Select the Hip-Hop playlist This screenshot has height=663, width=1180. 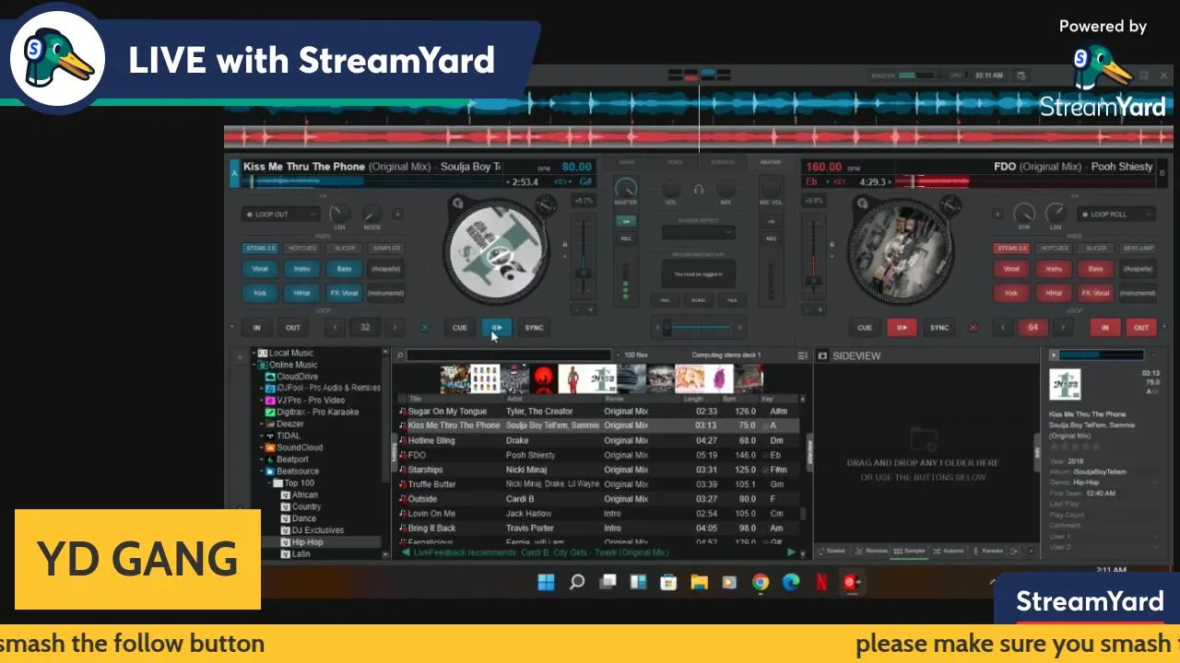[x=308, y=542]
